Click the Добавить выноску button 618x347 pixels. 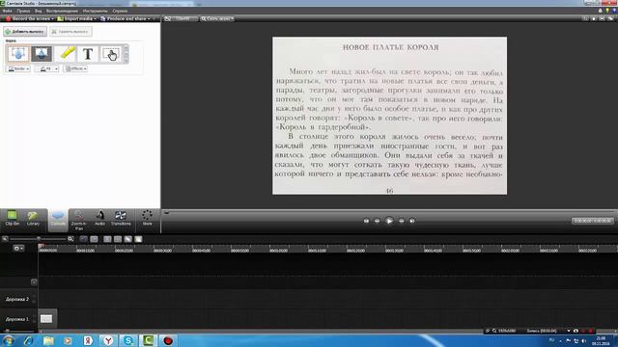(x=25, y=31)
